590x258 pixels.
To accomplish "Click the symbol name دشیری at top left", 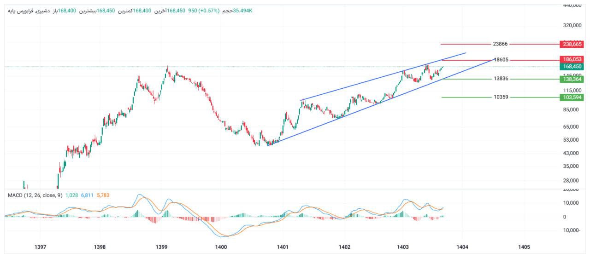I will pyautogui.click(x=45, y=10).
